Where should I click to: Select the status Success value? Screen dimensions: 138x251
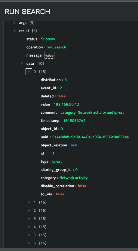coord(48,39)
